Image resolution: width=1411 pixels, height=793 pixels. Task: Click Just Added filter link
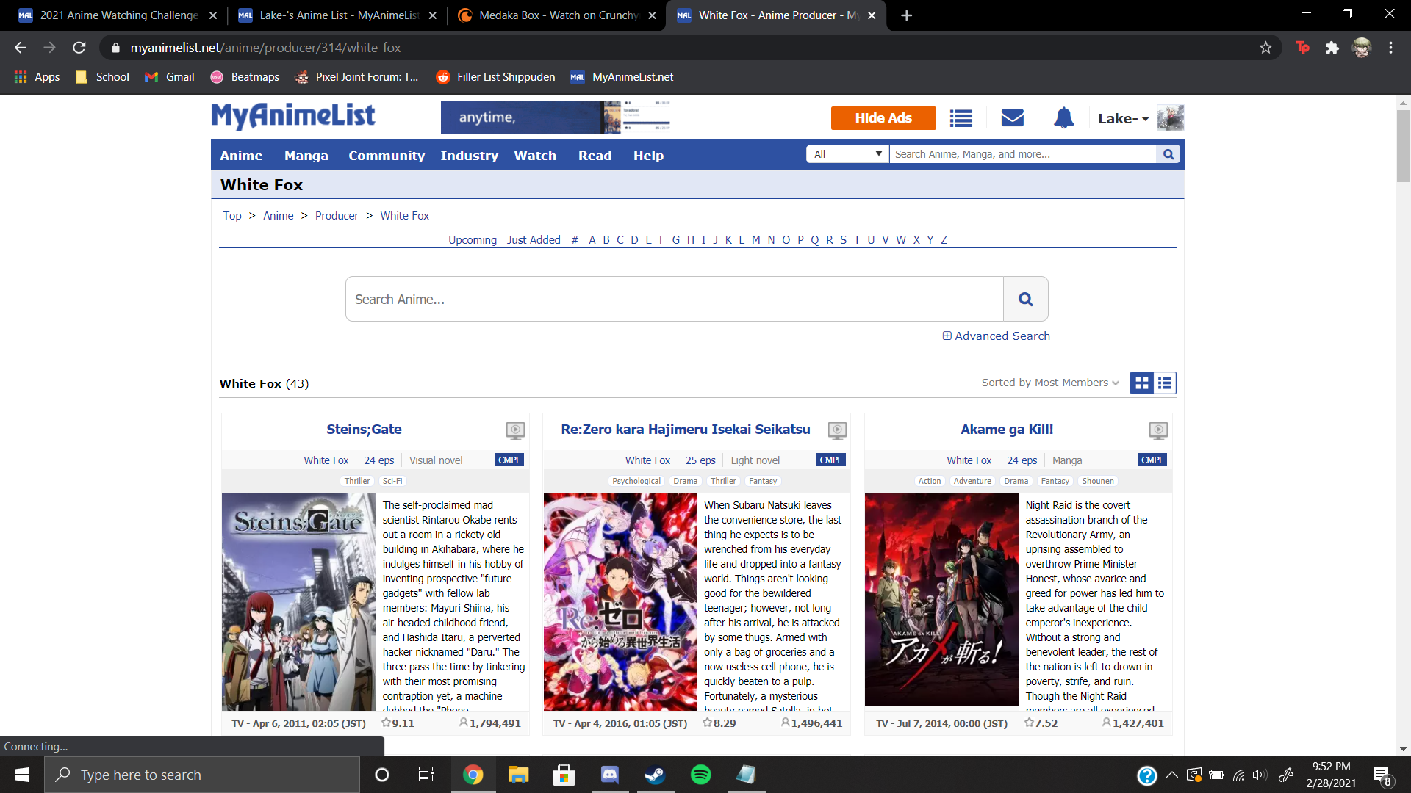tap(534, 240)
